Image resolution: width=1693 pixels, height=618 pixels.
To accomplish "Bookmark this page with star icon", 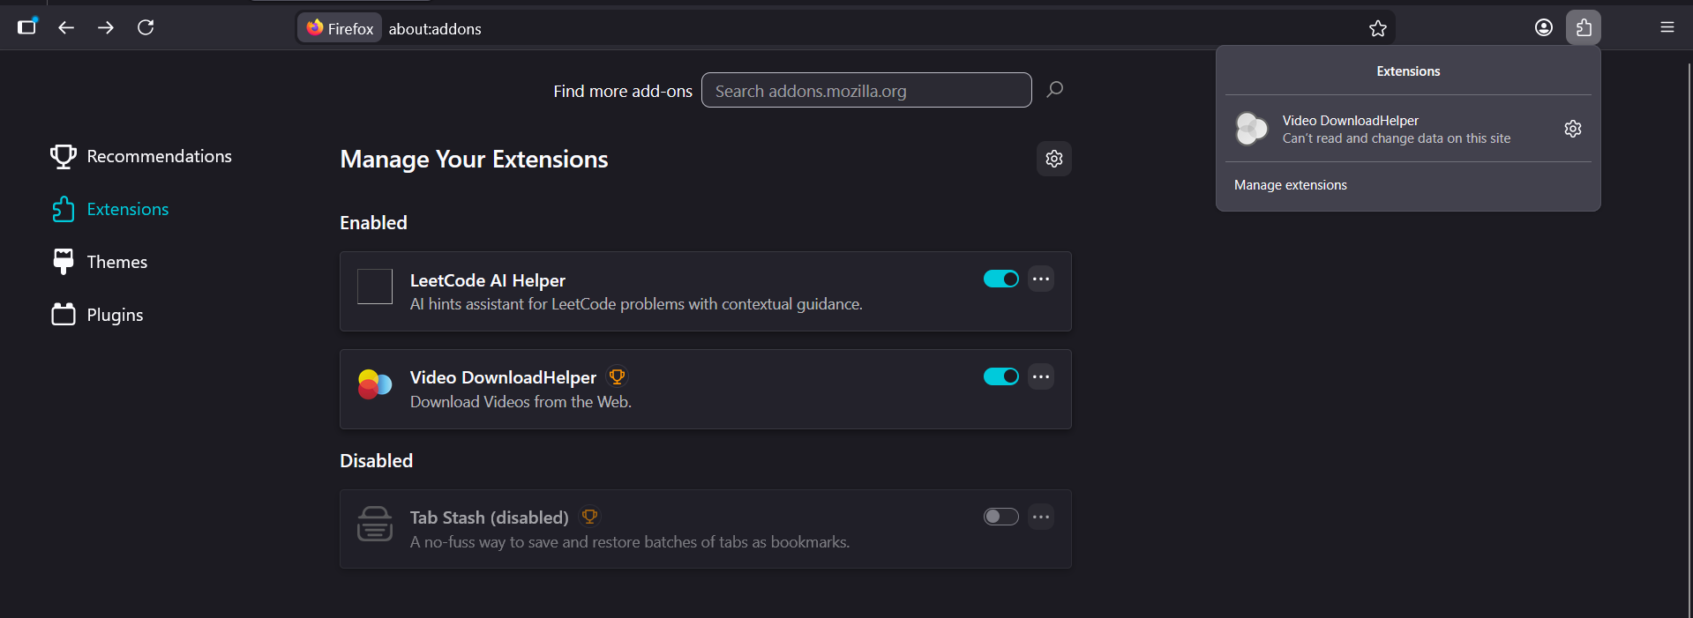I will click(x=1378, y=28).
